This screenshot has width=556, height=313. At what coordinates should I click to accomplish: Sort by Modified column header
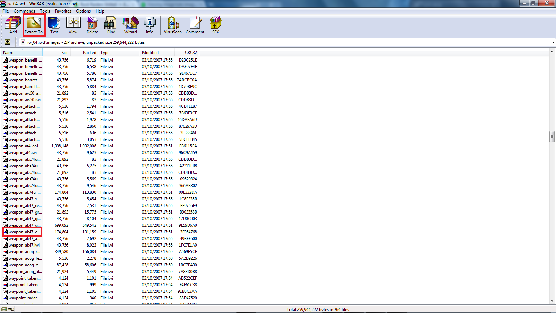coord(157,53)
